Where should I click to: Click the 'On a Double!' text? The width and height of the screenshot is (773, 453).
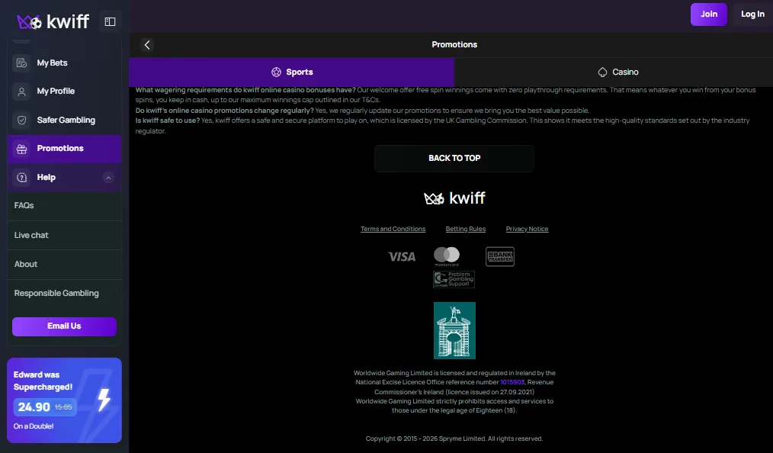coord(34,426)
